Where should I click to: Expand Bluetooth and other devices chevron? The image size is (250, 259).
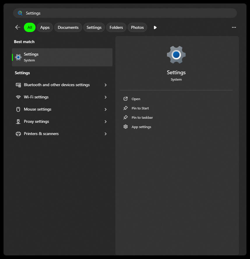[x=106, y=85]
